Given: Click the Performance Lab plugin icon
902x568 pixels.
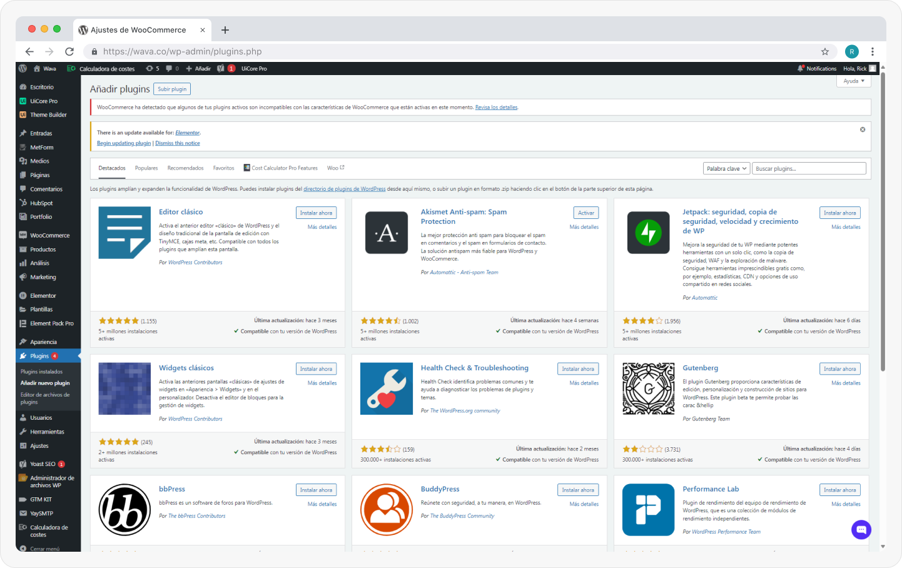Looking at the screenshot, I should point(649,510).
